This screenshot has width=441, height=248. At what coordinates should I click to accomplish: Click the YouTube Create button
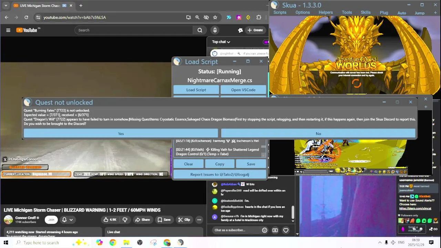[x=255, y=30]
